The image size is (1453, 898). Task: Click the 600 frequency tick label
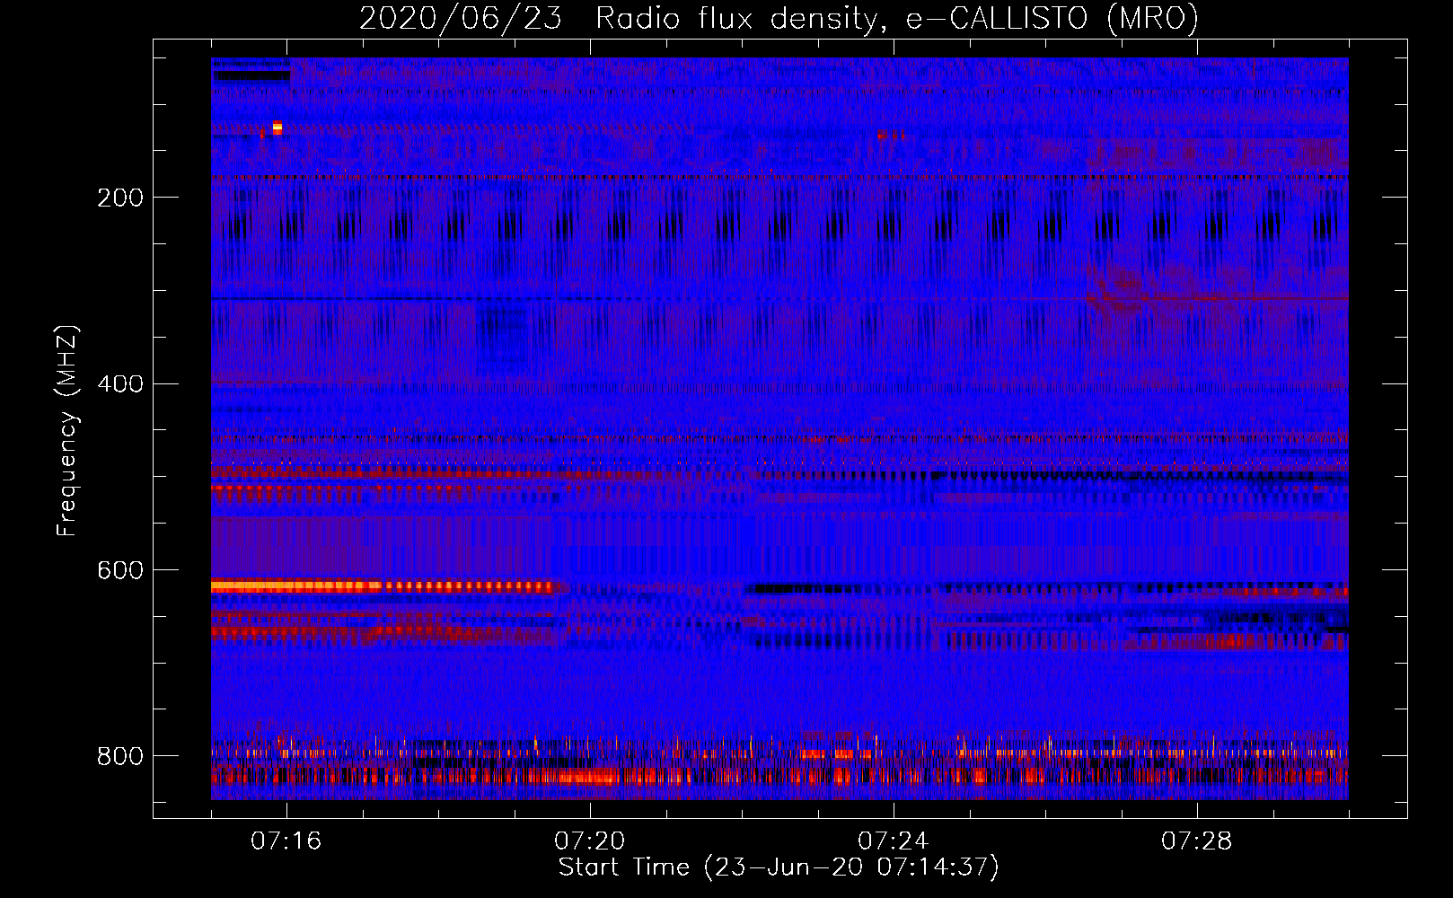(x=120, y=571)
